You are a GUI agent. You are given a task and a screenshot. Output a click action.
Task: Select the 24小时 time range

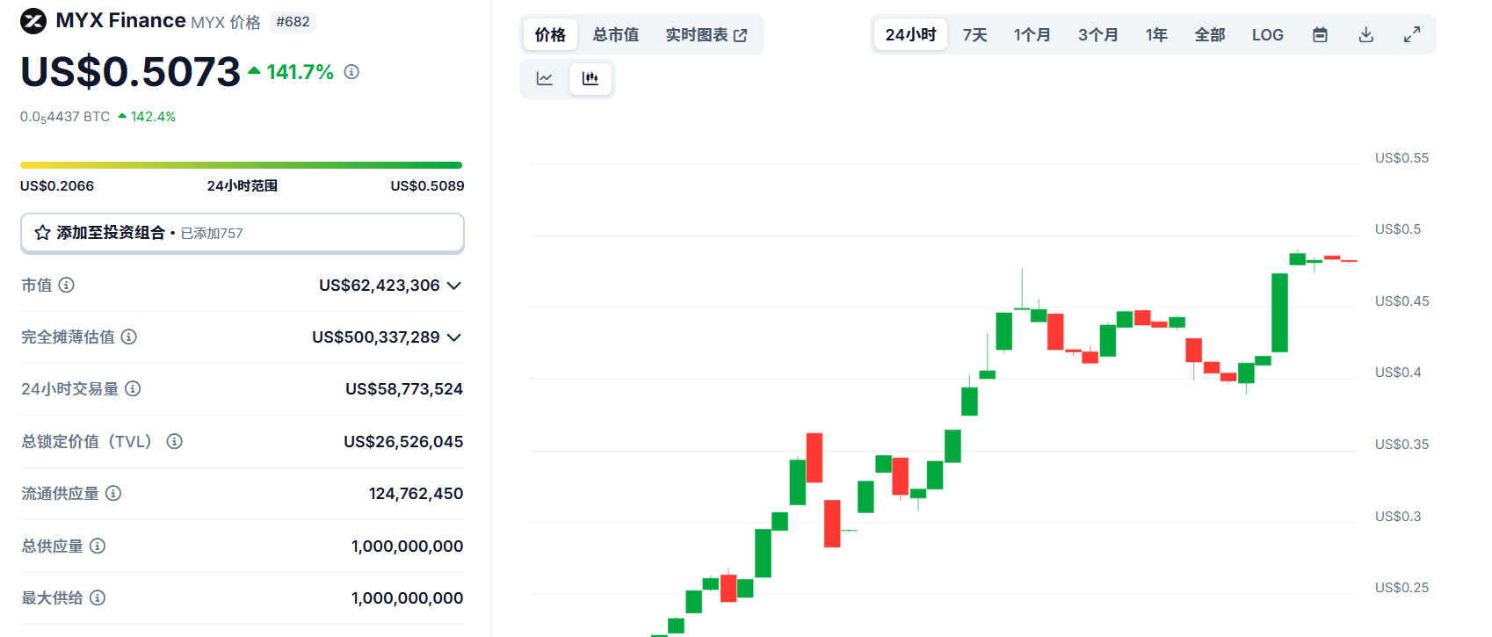(910, 35)
